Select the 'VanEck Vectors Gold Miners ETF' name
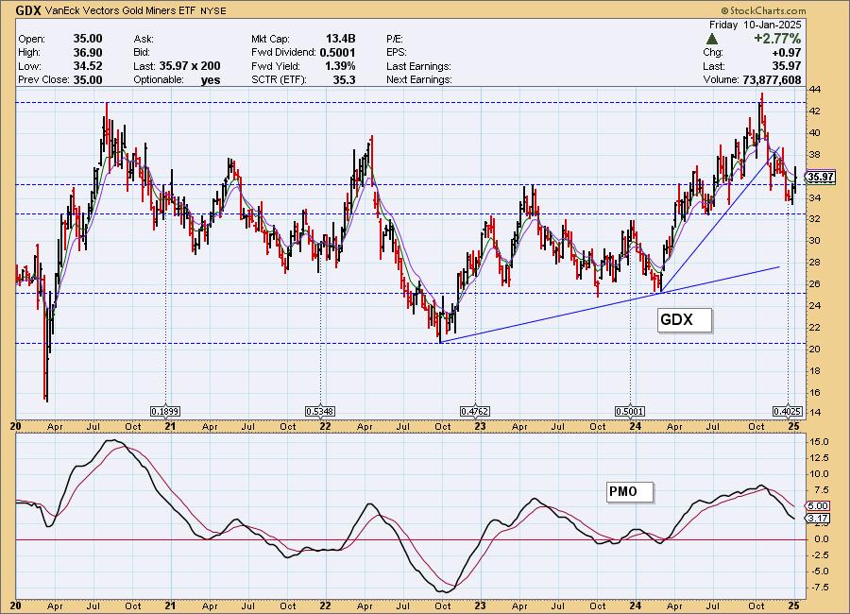This screenshot has width=850, height=614. pos(120,10)
